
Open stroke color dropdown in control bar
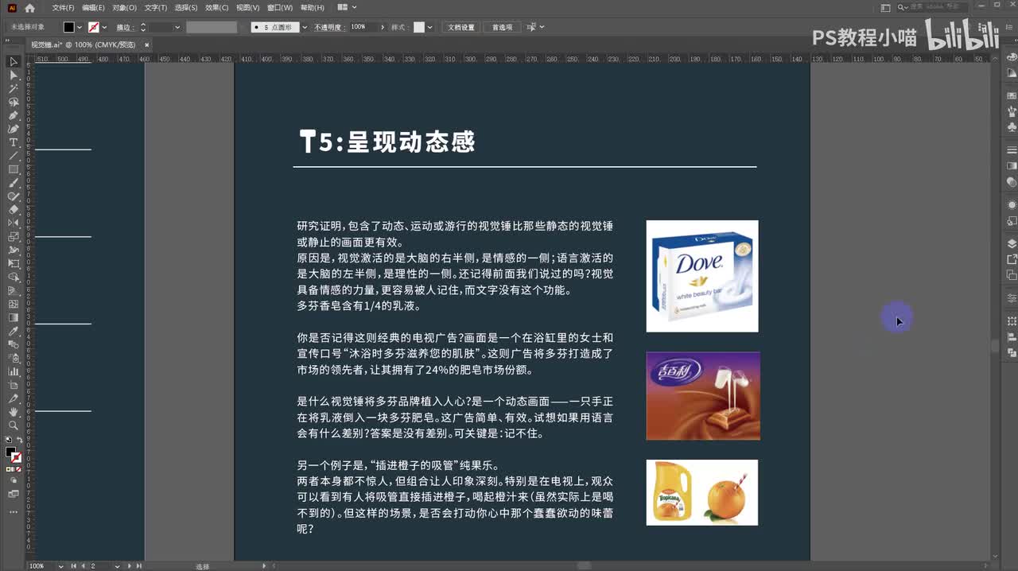(x=106, y=27)
